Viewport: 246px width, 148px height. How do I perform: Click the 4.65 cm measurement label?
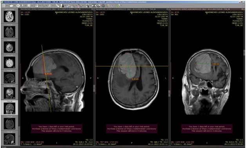[215, 64]
